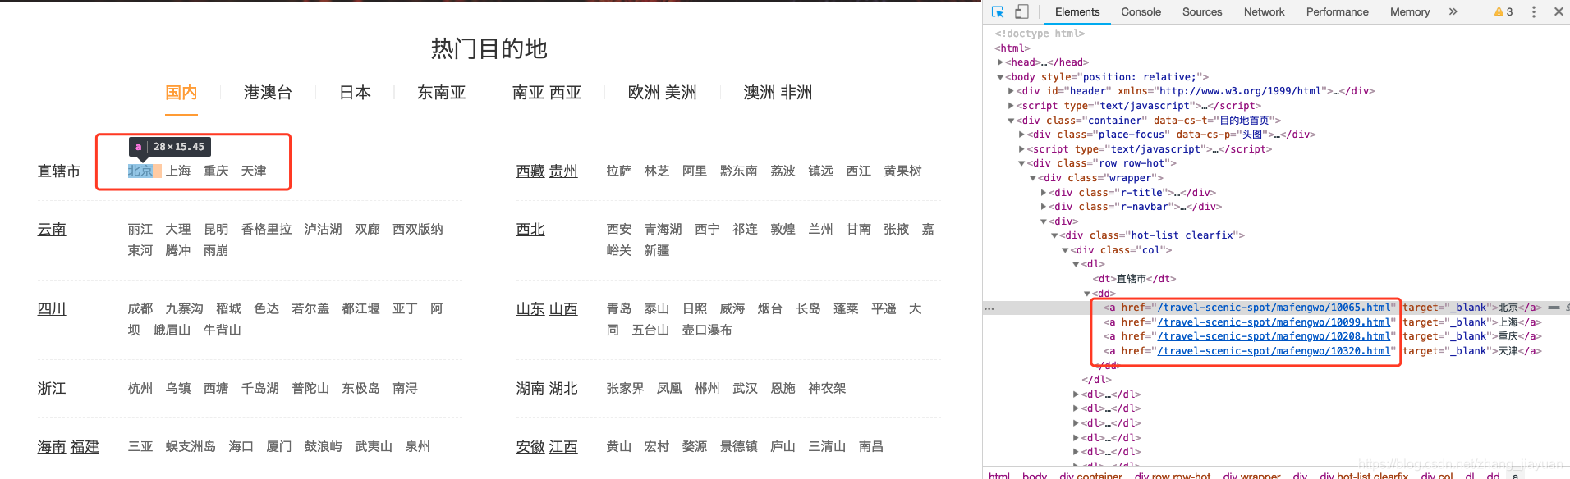Expand the div class="place-focus" node
The image size is (1570, 479).
click(x=1021, y=135)
